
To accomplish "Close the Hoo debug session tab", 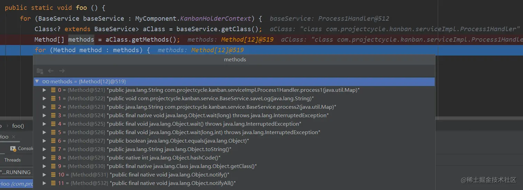I will click(x=13, y=137).
